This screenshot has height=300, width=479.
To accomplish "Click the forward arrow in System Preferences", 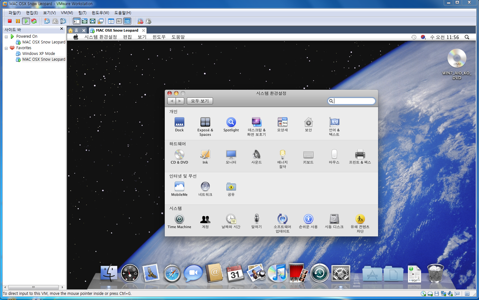I will [x=180, y=101].
